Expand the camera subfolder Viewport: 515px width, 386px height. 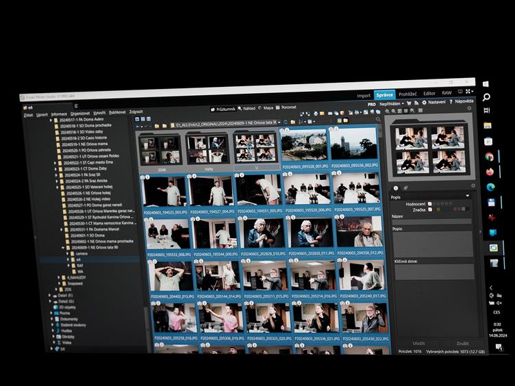[x=68, y=254]
